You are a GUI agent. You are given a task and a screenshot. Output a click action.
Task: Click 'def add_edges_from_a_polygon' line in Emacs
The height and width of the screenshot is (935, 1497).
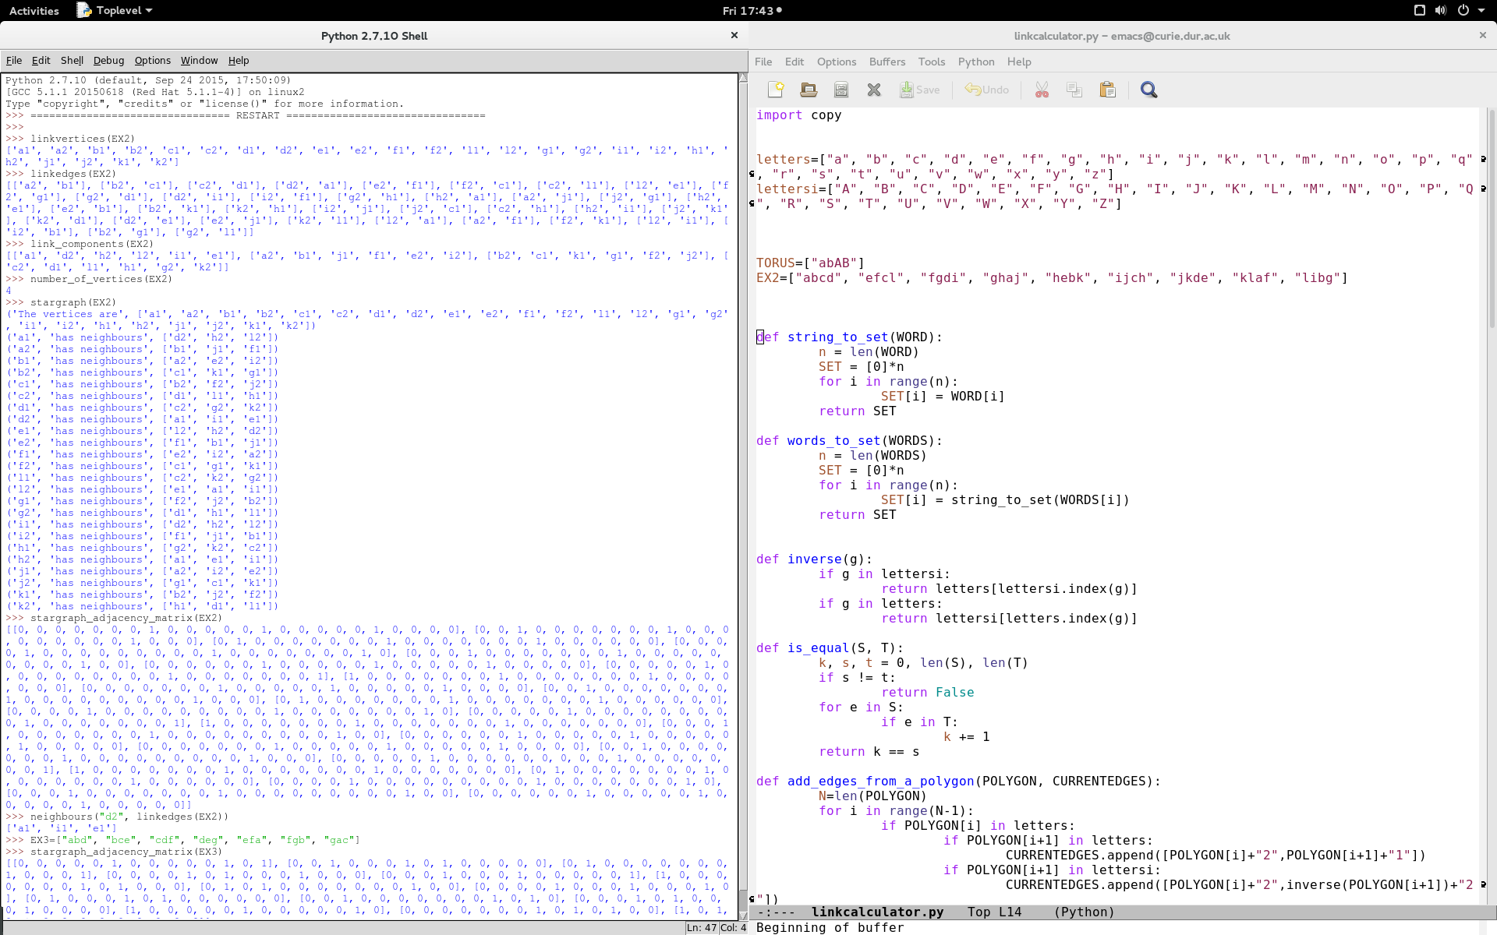tap(958, 781)
